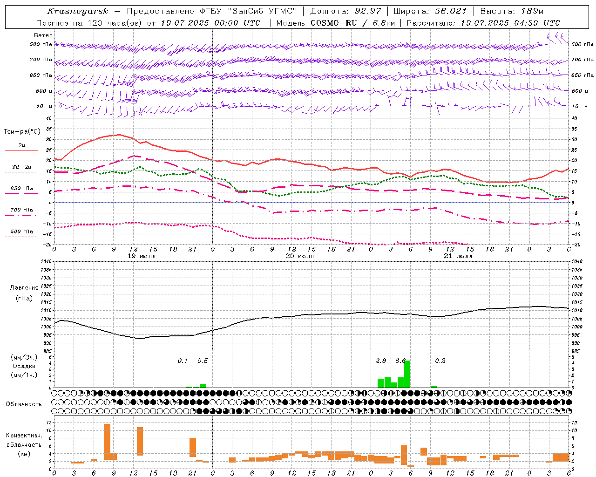The height and width of the screenshot is (477, 596).
Task: Click the tallest green precipitation bar
Action: (x=407, y=374)
